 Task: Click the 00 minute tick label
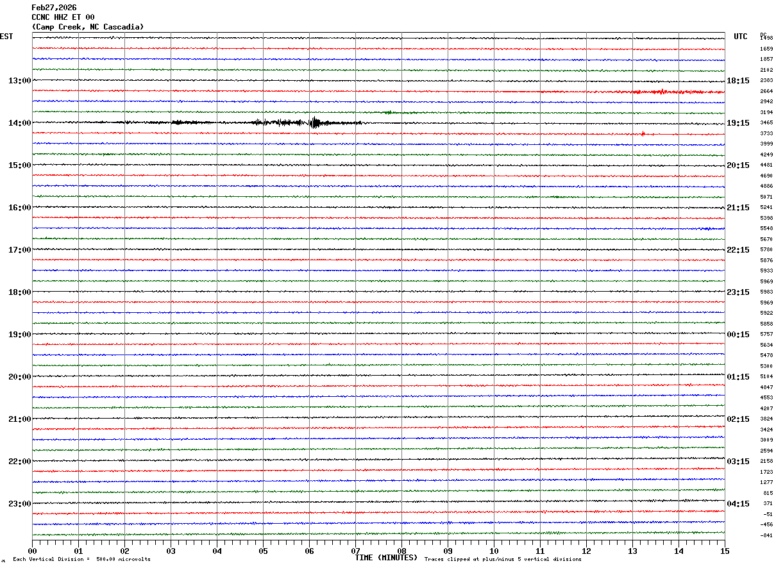coord(33,551)
